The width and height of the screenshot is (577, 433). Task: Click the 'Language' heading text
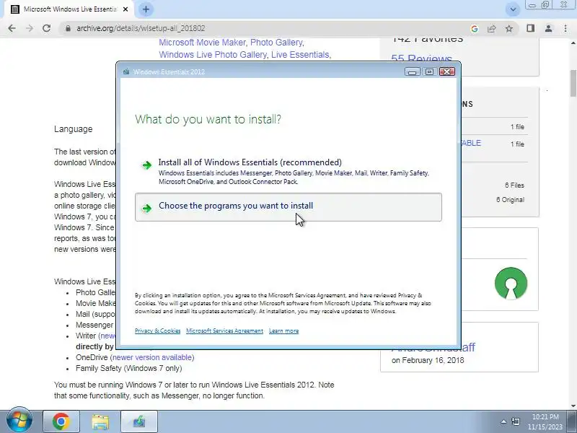[x=74, y=129]
